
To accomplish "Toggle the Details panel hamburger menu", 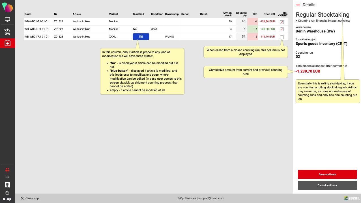I will click(298, 5).
